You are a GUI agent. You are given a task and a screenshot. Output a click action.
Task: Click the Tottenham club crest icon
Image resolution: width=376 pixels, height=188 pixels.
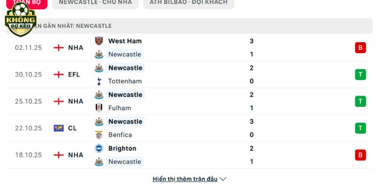99,81
